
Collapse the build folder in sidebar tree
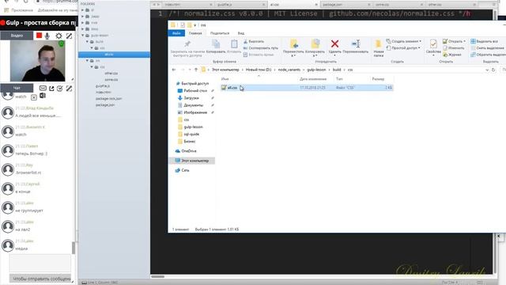click(x=87, y=42)
